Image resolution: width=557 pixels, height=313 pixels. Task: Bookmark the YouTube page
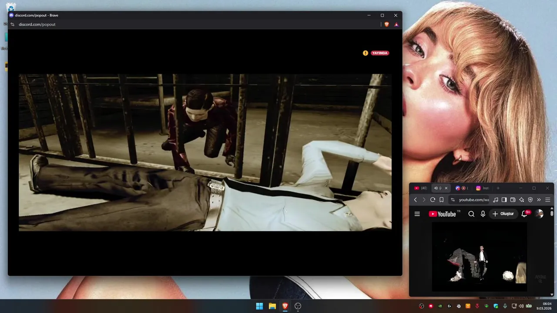tap(441, 200)
